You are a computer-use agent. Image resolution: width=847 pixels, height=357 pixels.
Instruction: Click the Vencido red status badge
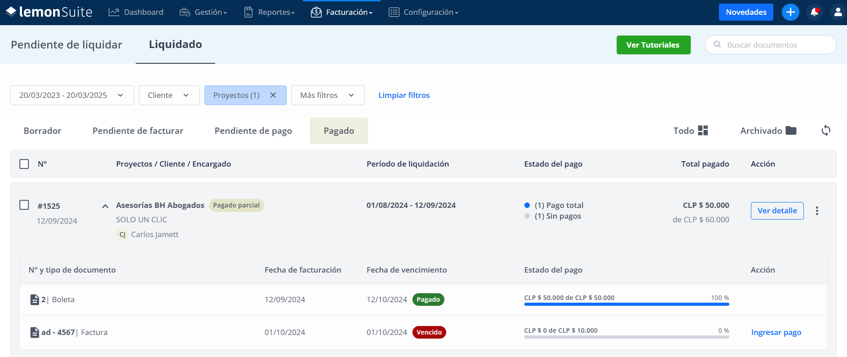click(x=429, y=332)
